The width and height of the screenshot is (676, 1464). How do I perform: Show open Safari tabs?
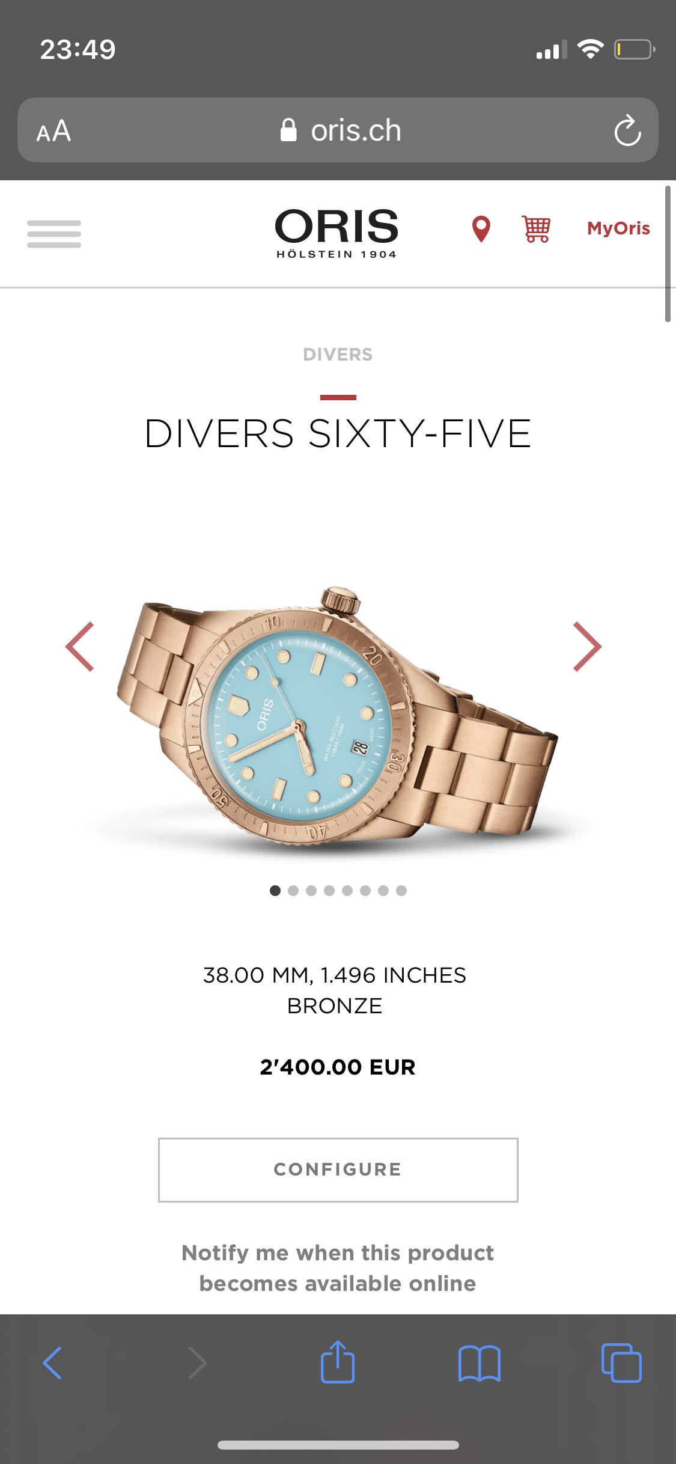click(x=621, y=1363)
